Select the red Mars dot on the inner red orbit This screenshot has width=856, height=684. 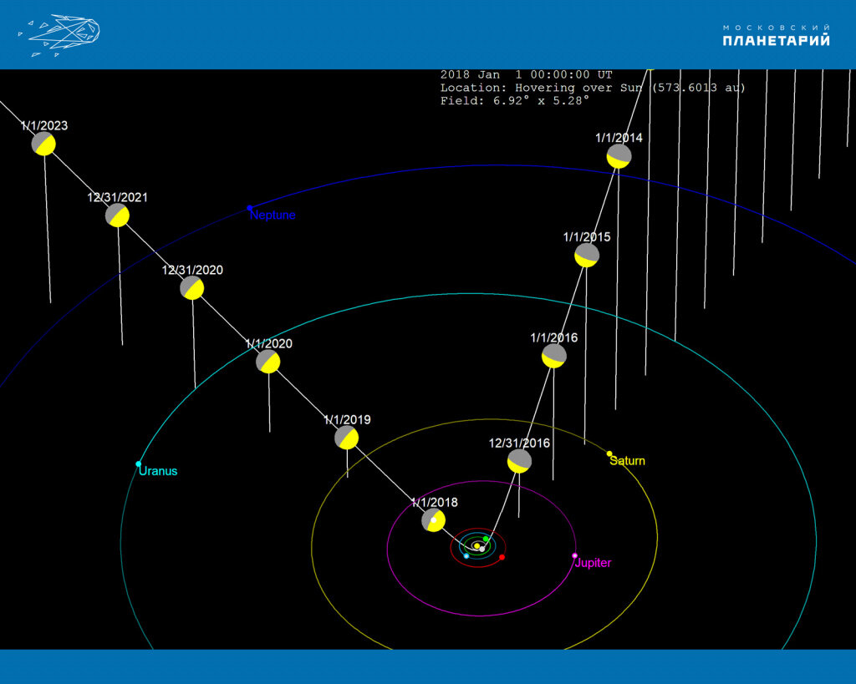502,557
